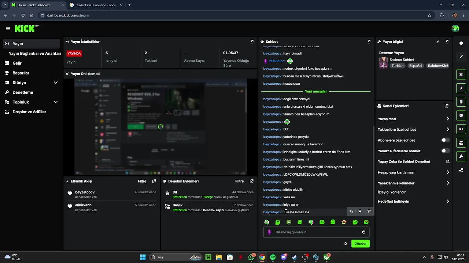Click the pencil icon in right rail
This screenshot has height=263, width=469.
pyautogui.click(x=461, y=57)
